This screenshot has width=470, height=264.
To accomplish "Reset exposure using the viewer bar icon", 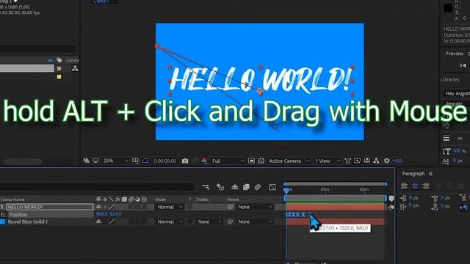I will coord(387,161).
